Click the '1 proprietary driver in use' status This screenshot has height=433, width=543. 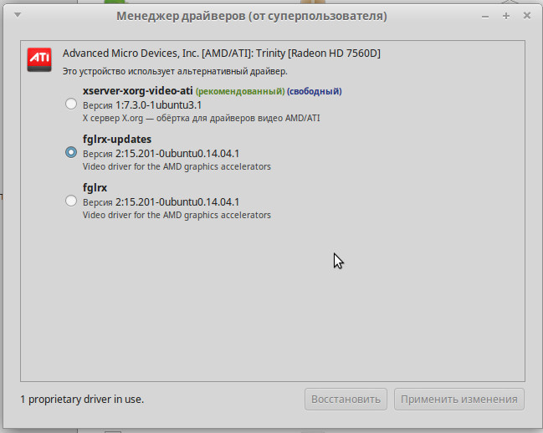point(82,400)
